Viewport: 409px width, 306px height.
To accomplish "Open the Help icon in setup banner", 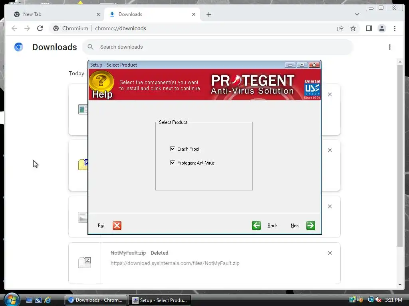I will [101, 85].
